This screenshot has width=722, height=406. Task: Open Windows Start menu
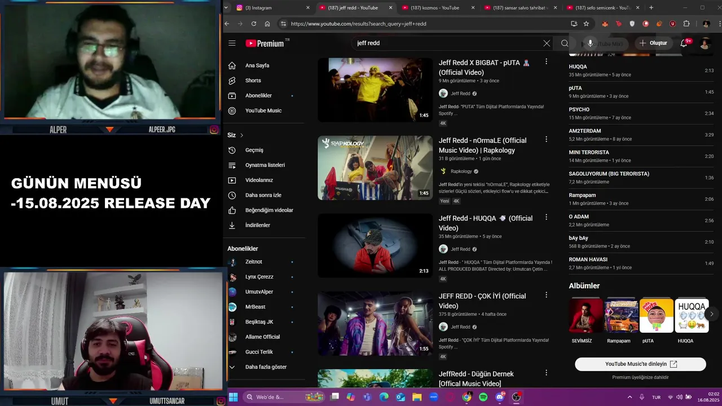pos(233,397)
